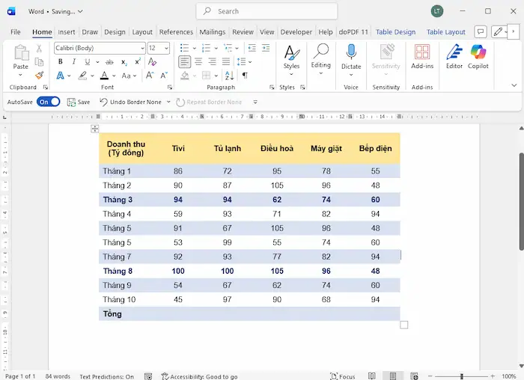The image size is (524, 380).
Task: Switch to the Table Design tab
Action: click(395, 32)
